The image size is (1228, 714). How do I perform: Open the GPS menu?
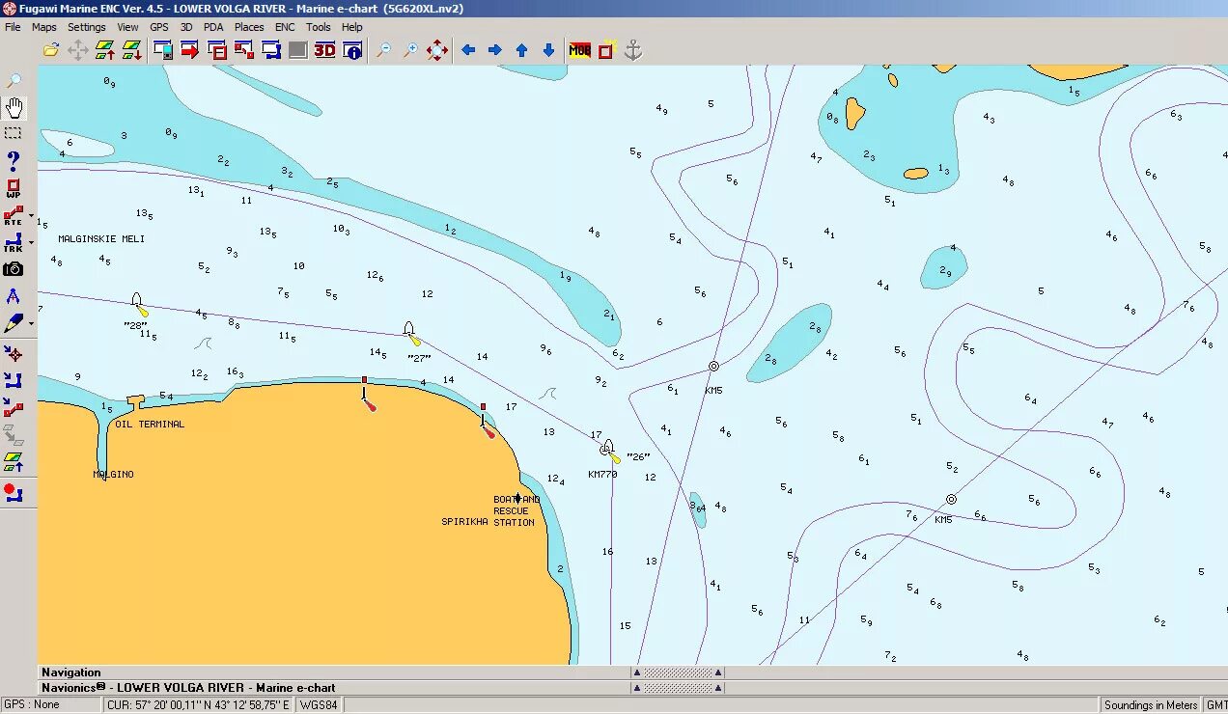click(159, 27)
